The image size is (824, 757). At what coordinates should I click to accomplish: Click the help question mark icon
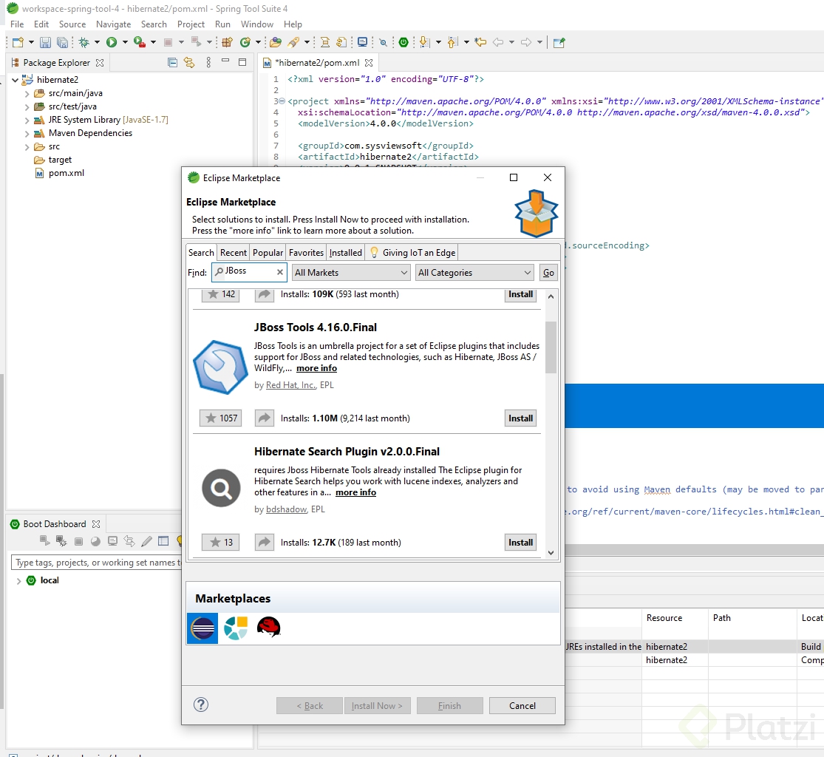pyautogui.click(x=201, y=705)
